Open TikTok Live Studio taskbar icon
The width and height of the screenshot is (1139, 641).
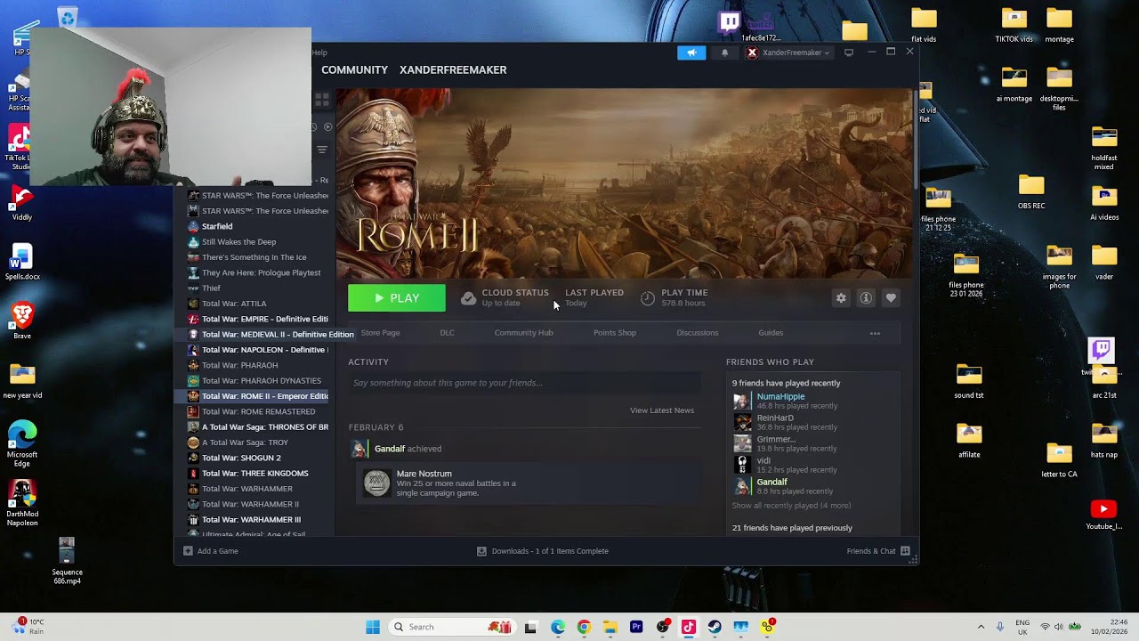(689, 627)
